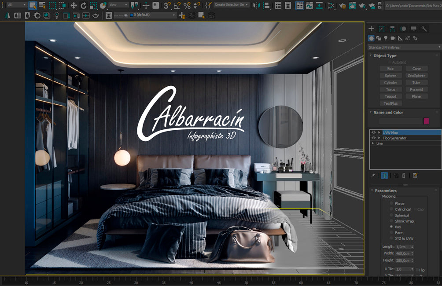Open the View reference coordinate dropdown

118,5
